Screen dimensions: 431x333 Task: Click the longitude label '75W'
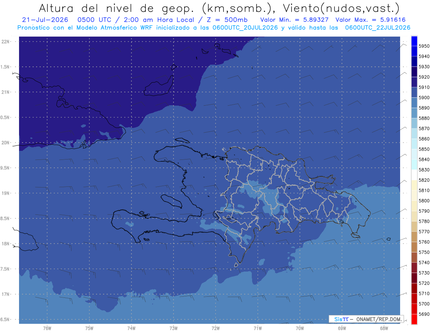pos(89,328)
